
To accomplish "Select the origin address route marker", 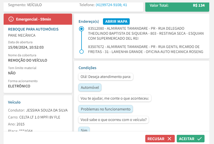I will coord(82,29).
